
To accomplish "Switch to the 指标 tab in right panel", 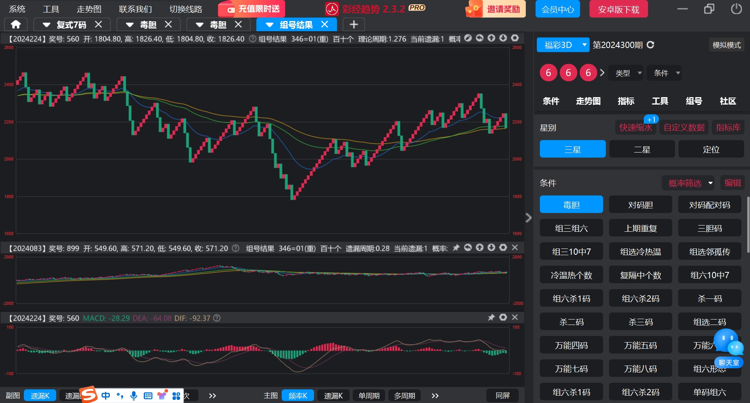I will (626, 101).
